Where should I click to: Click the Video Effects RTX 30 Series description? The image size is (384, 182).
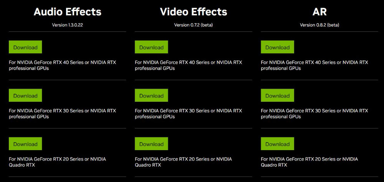click(188, 114)
